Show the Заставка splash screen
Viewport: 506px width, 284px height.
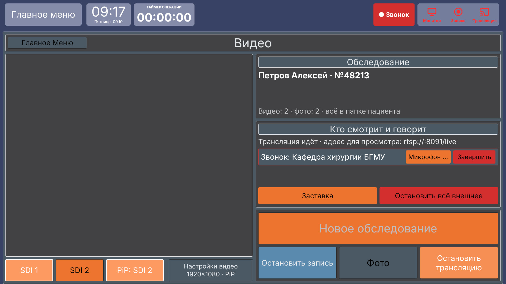click(317, 196)
